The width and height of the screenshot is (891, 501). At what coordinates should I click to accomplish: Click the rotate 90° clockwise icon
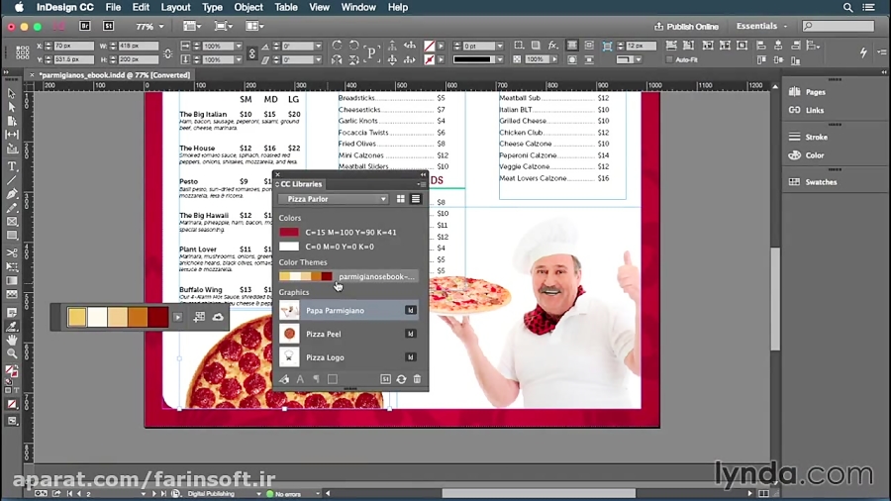click(x=337, y=46)
